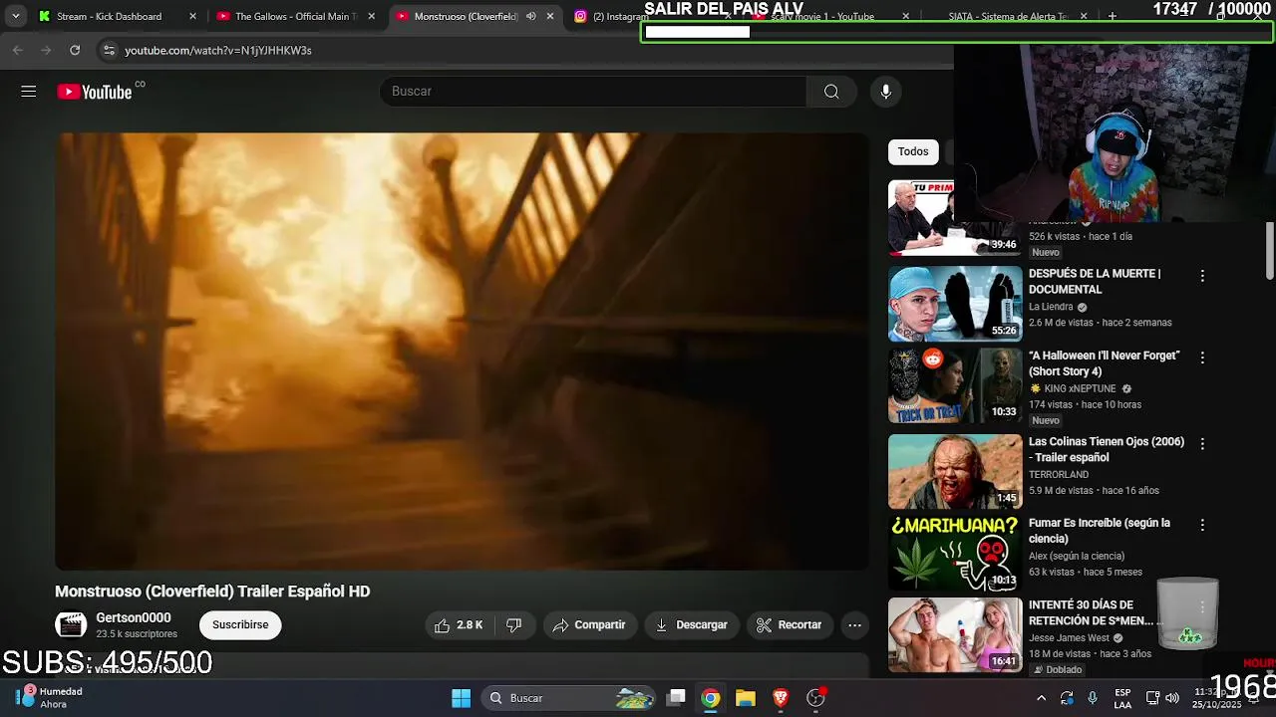Open the YouTube hamburger guide menu
Image resolution: width=1276 pixels, height=717 pixels.
(28, 92)
